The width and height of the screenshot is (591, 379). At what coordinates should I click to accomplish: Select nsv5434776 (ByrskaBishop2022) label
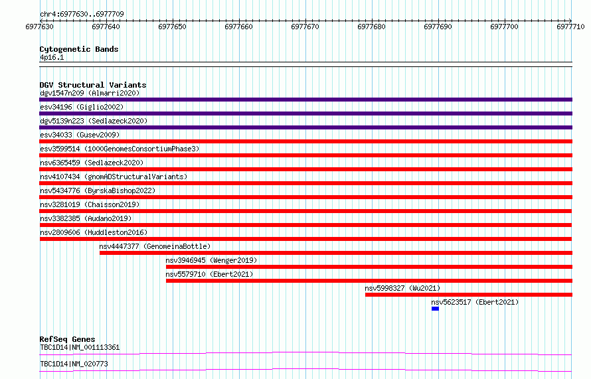click(x=98, y=190)
